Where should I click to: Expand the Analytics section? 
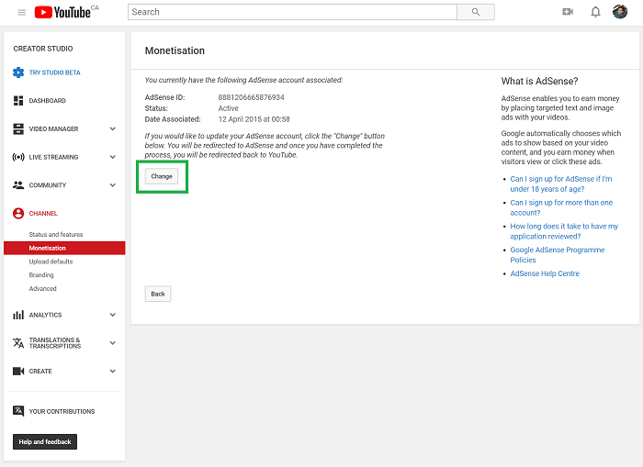coord(113,315)
